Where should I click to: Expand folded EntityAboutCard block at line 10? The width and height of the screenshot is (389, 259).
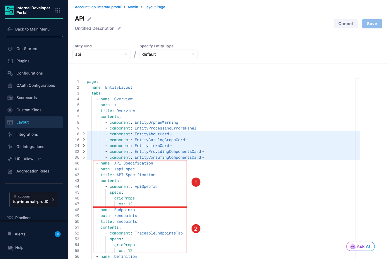coord(84,134)
